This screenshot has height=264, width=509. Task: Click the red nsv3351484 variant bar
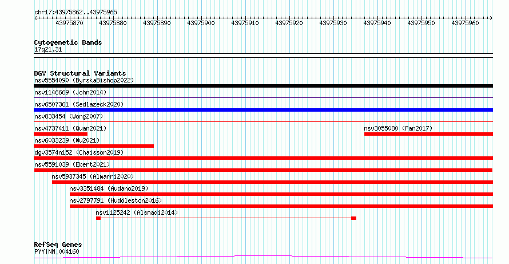pos(281,194)
